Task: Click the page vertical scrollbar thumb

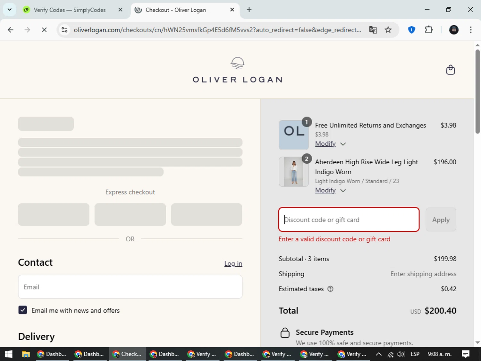Action: (477, 91)
